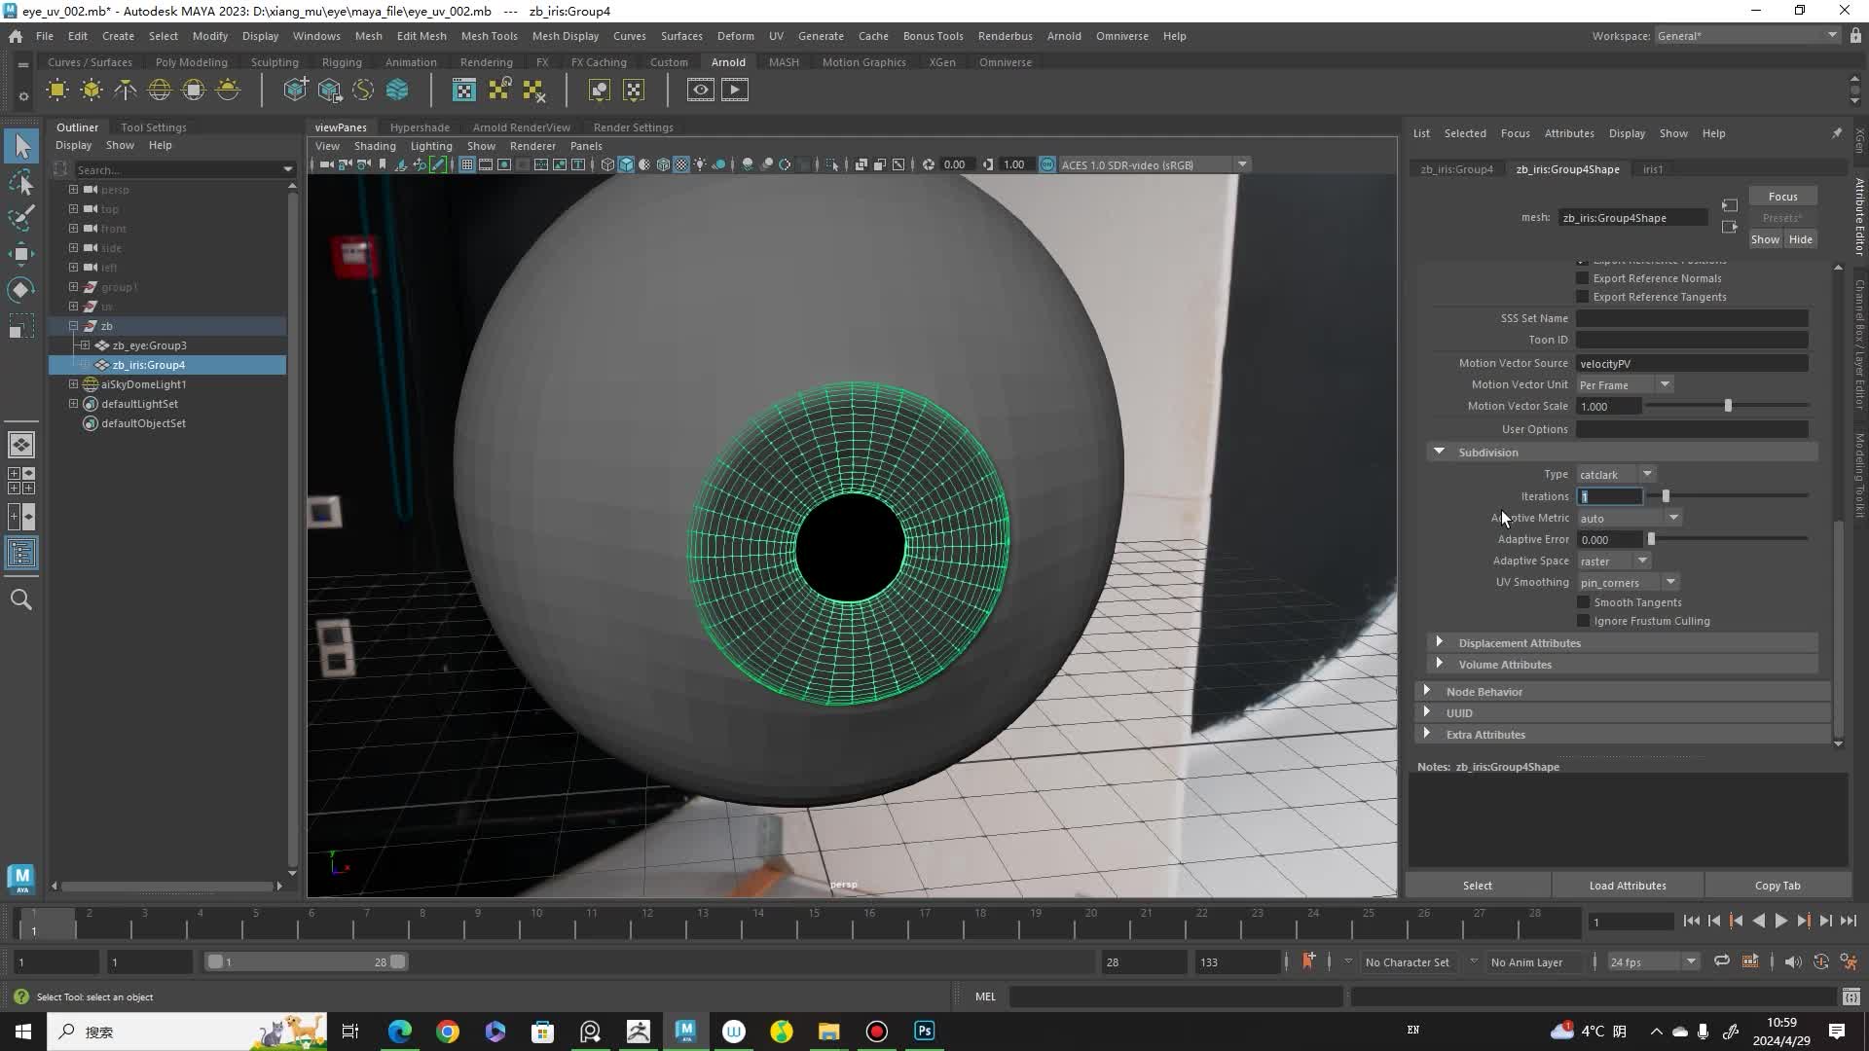This screenshot has height=1051, width=1869.
Task: Open the Tool Settings tab
Action: tap(153, 127)
